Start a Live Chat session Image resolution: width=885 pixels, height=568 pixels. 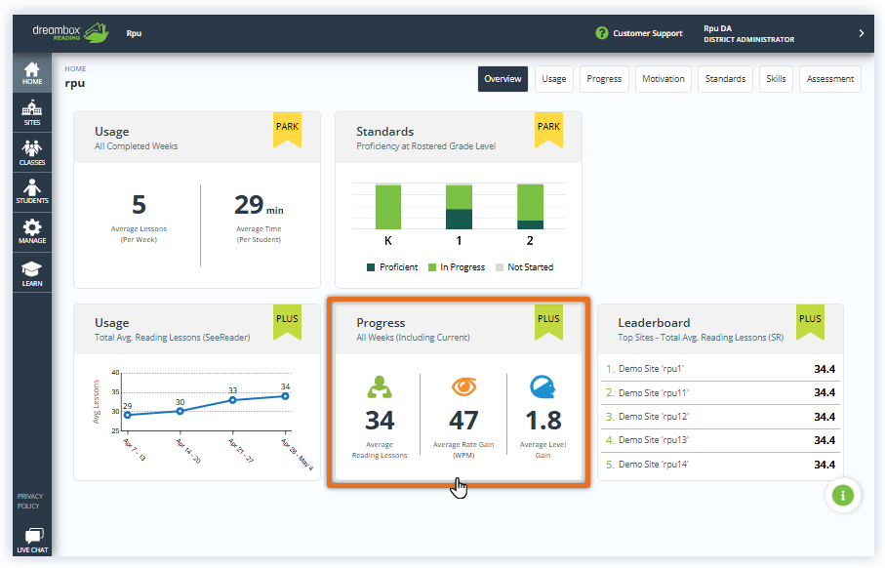32,540
